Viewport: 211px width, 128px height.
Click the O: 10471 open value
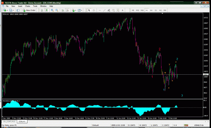point(131,125)
